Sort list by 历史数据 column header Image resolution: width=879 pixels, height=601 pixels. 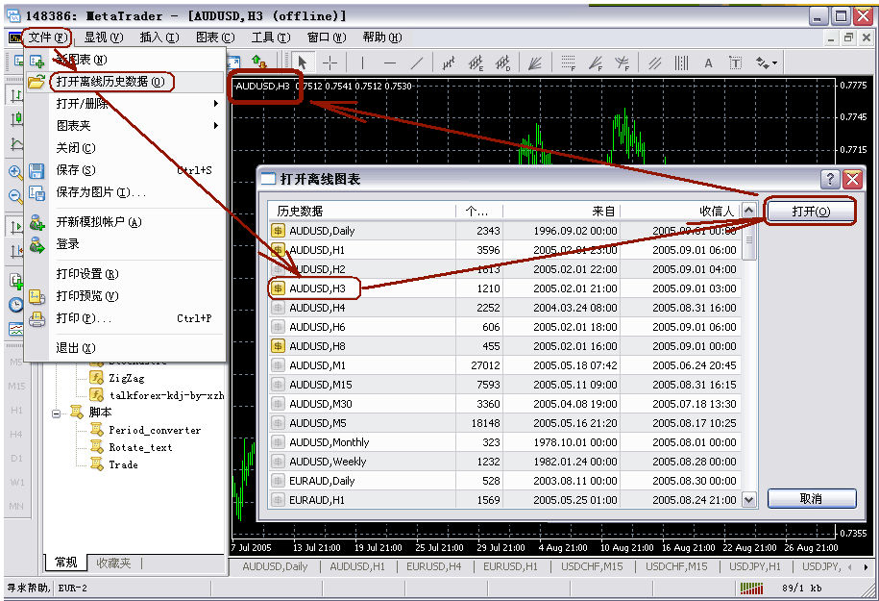coord(362,211)
